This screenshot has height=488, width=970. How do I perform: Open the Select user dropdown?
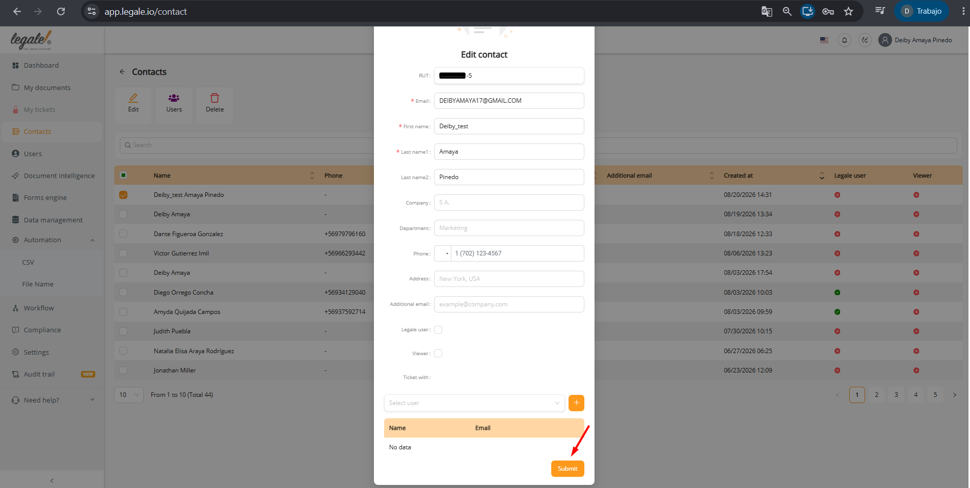[x=474, y=403]
